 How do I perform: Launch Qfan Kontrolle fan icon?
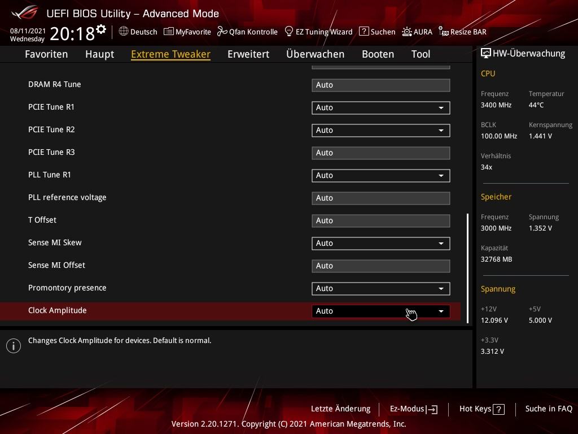tap(222, 32)
